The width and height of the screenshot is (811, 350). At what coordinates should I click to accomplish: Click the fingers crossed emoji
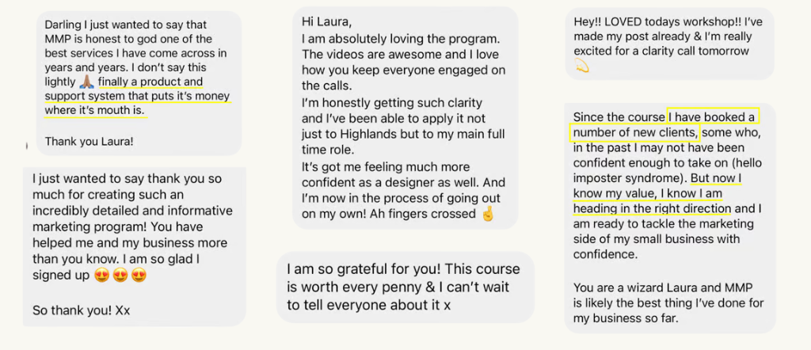[x=488, y=213]
